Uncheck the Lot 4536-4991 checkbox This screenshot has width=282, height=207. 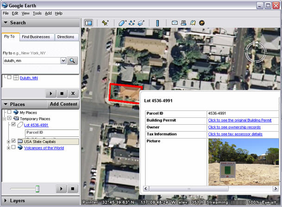(x=13, y=124)
